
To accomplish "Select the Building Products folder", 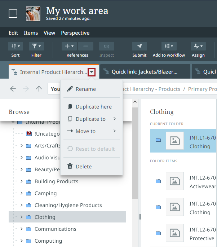I will pyautogui.click(x=56, y=181).
